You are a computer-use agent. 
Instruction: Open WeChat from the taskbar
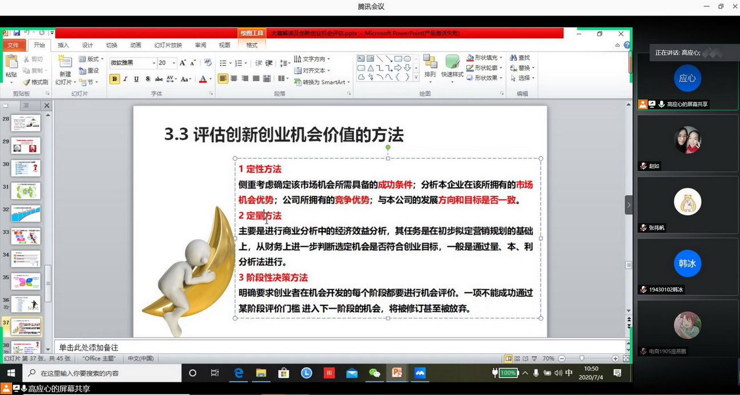coord(375,373)
